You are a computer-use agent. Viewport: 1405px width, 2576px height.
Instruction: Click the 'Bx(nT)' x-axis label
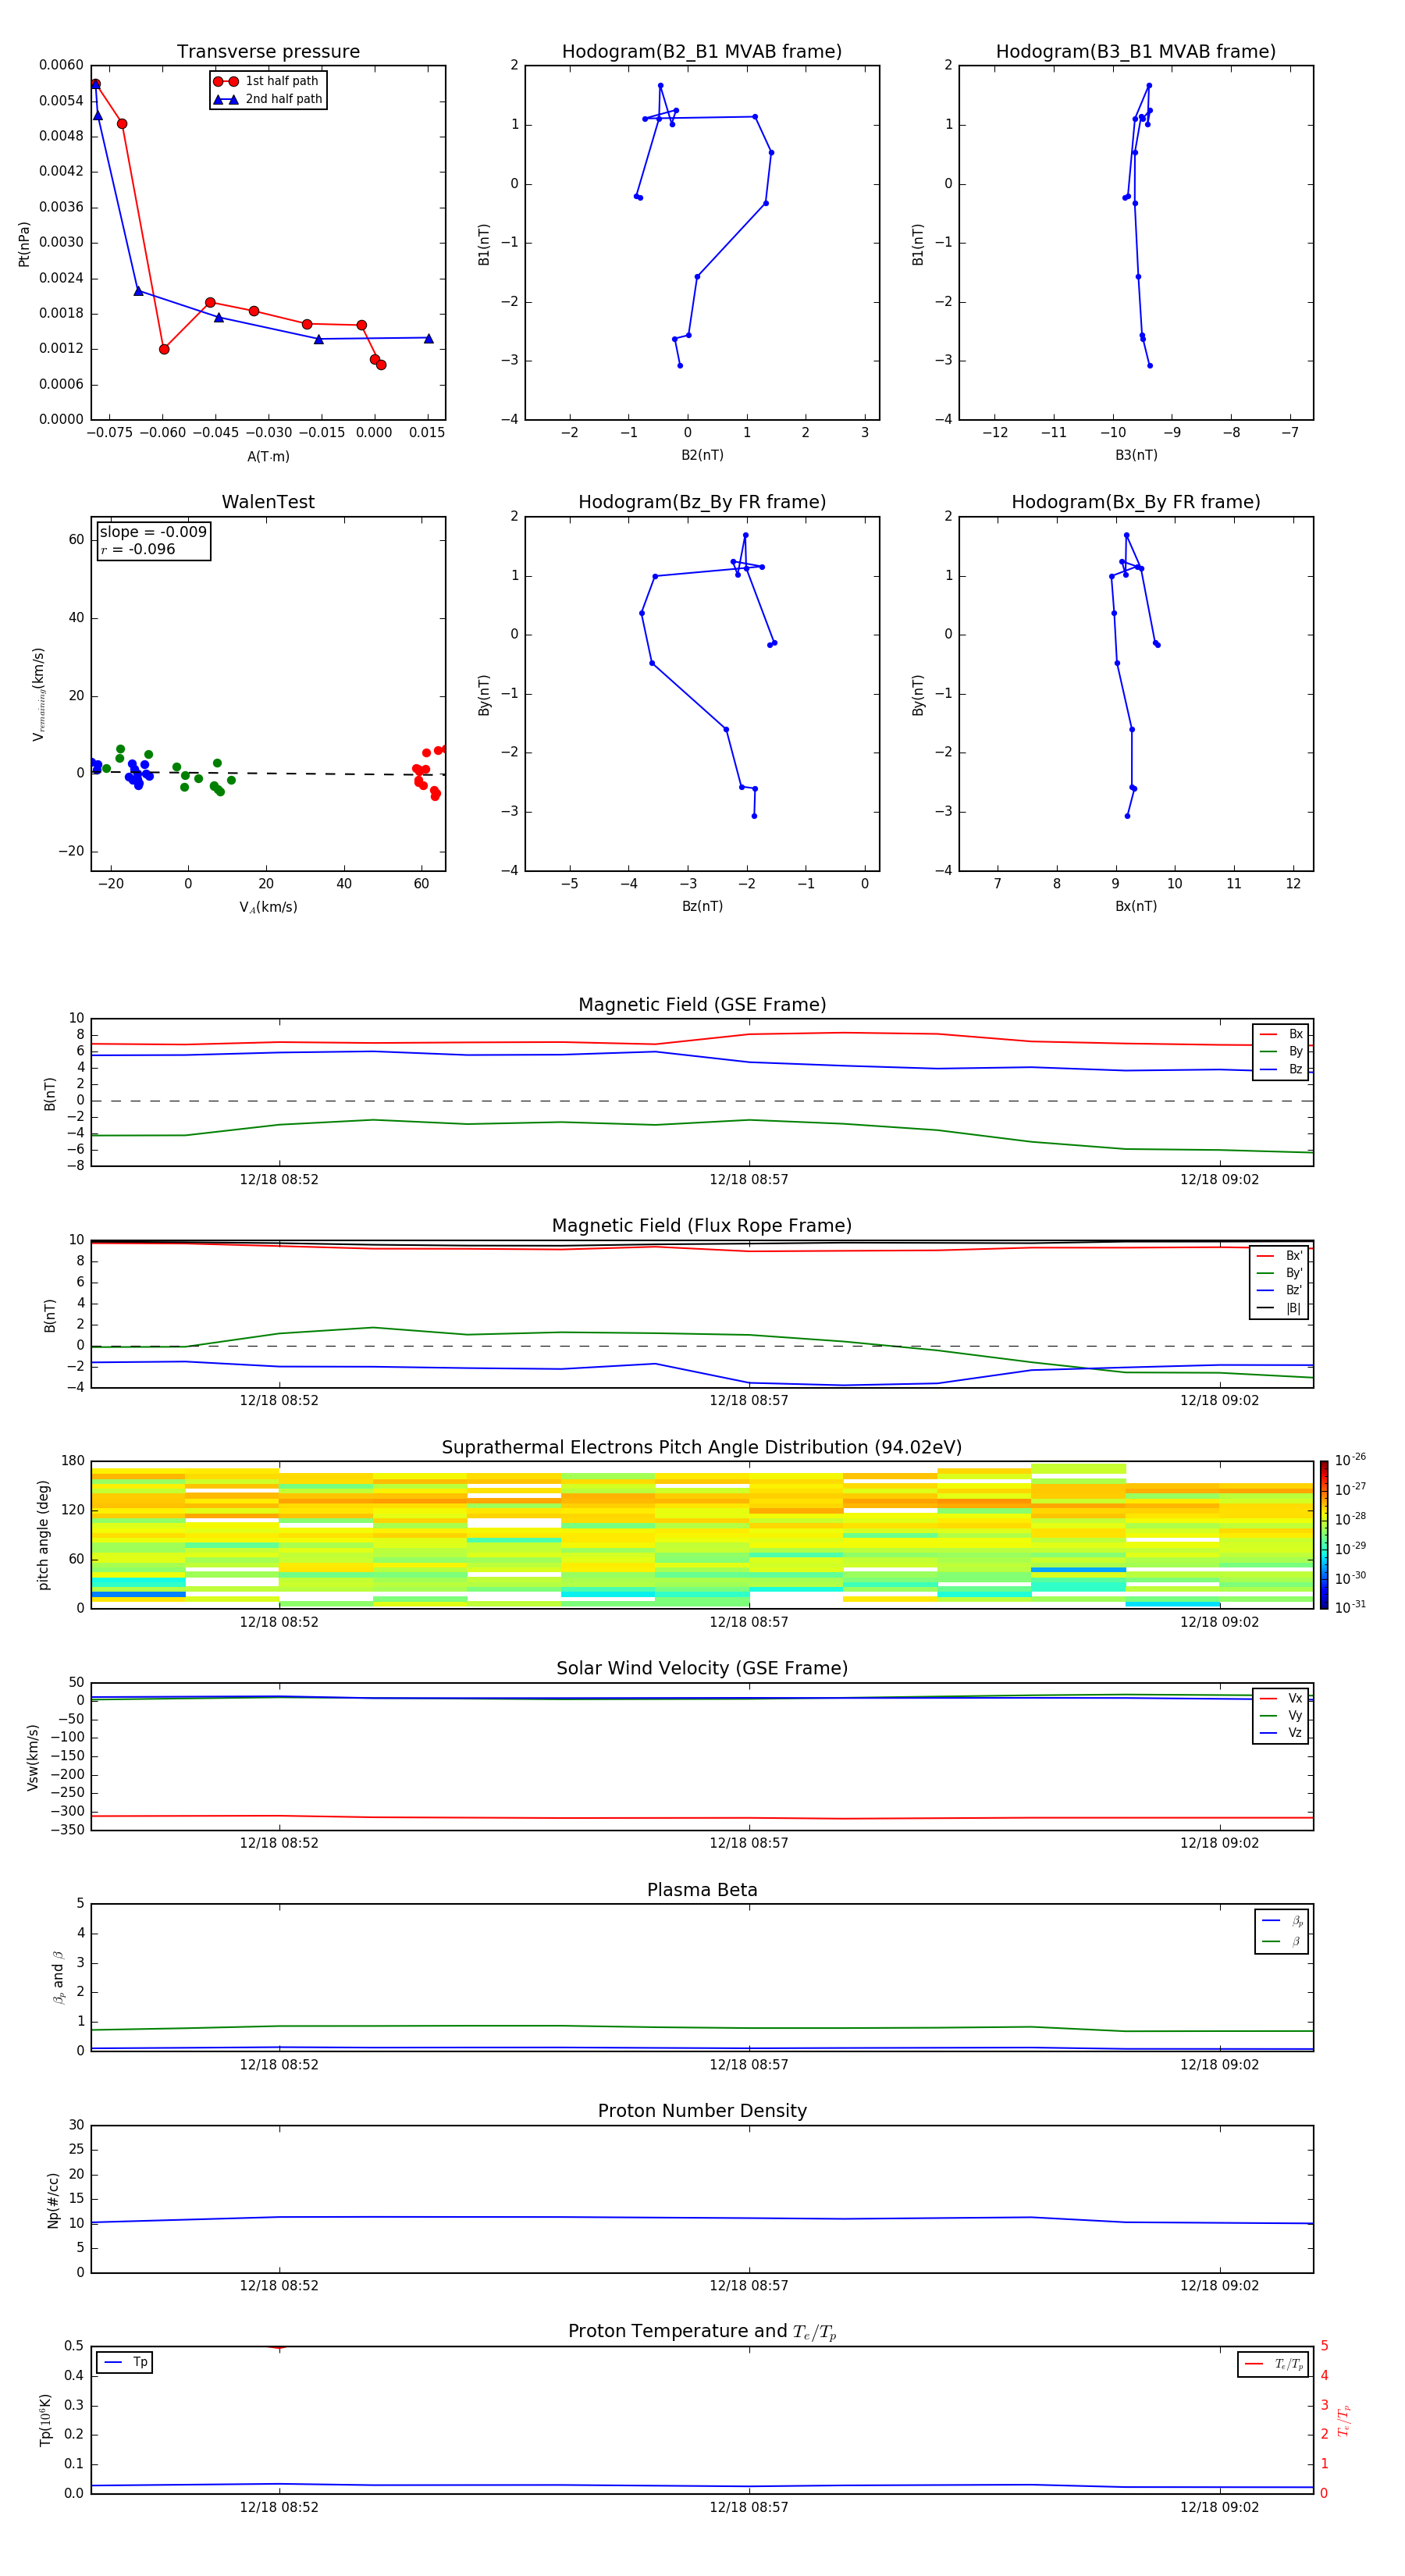tap(1136, 907)
